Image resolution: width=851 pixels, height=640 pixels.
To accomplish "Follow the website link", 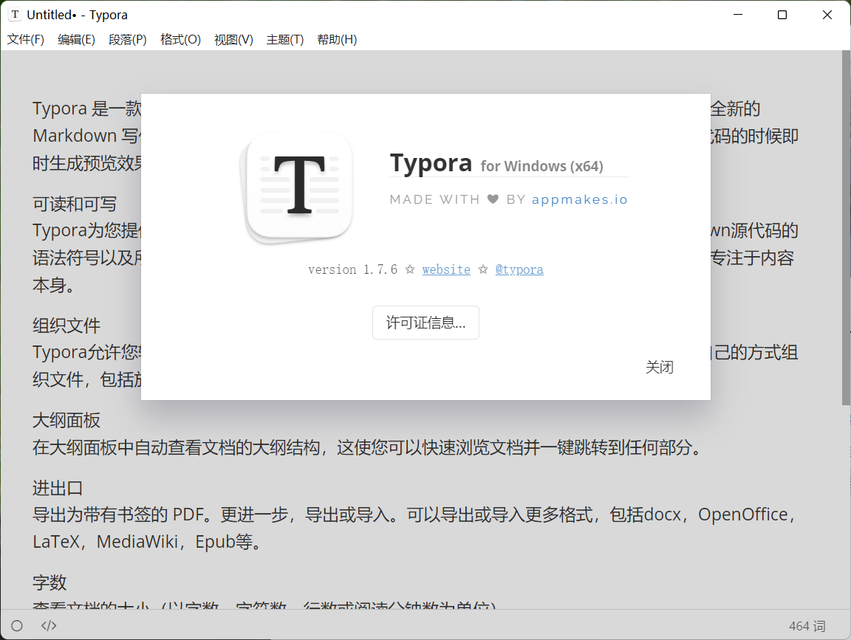I will 446,269.
